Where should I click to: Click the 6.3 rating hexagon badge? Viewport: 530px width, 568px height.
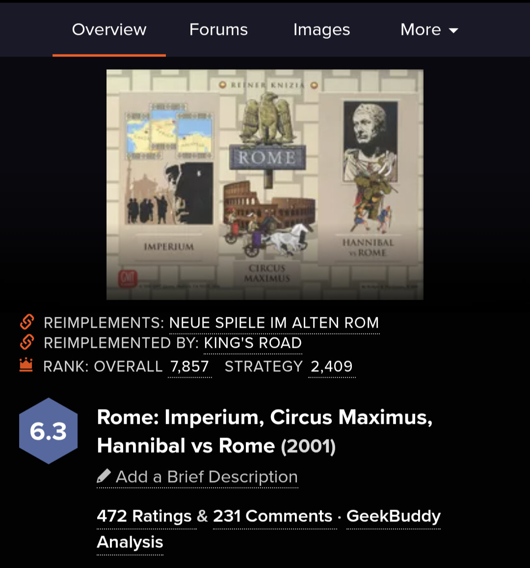pyautogui.click(x=48, y=431)
